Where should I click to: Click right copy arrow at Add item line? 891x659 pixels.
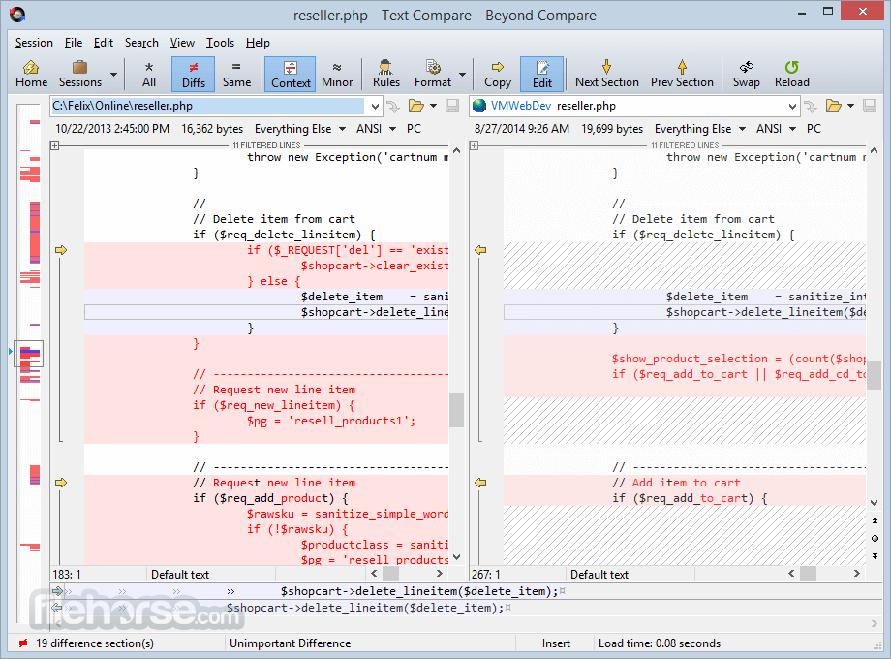click(480, 483)
